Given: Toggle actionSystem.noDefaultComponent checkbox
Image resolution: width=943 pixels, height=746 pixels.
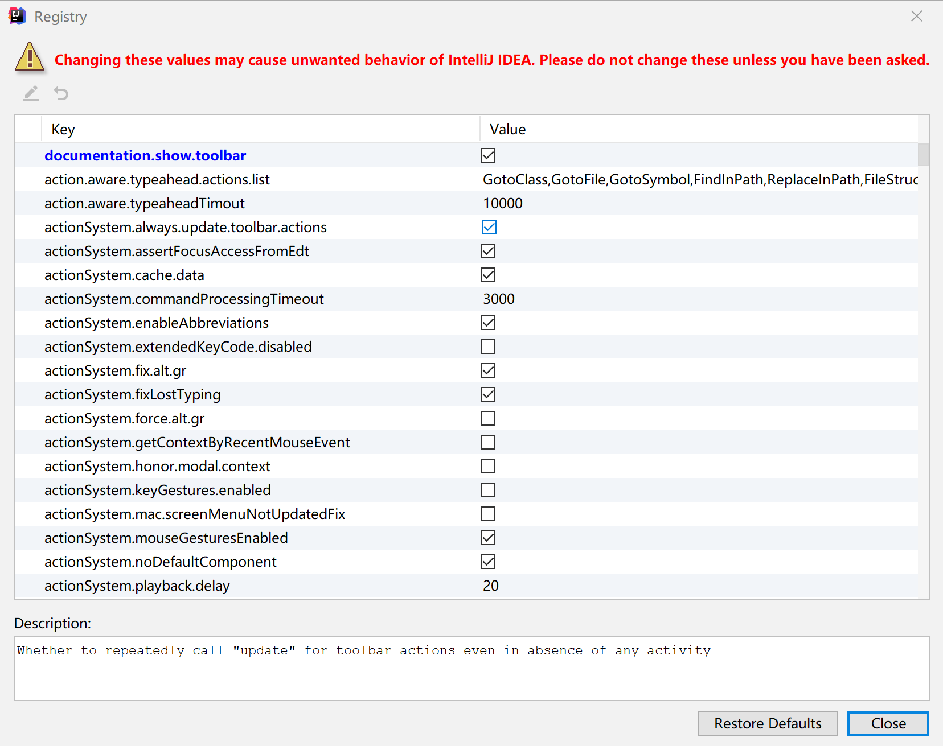Looking at the screenshot, I should (488, 562).
